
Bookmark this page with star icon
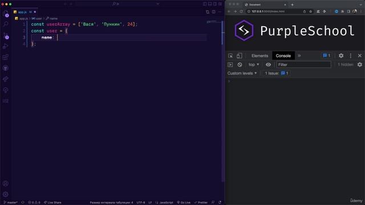coord(310,11)
